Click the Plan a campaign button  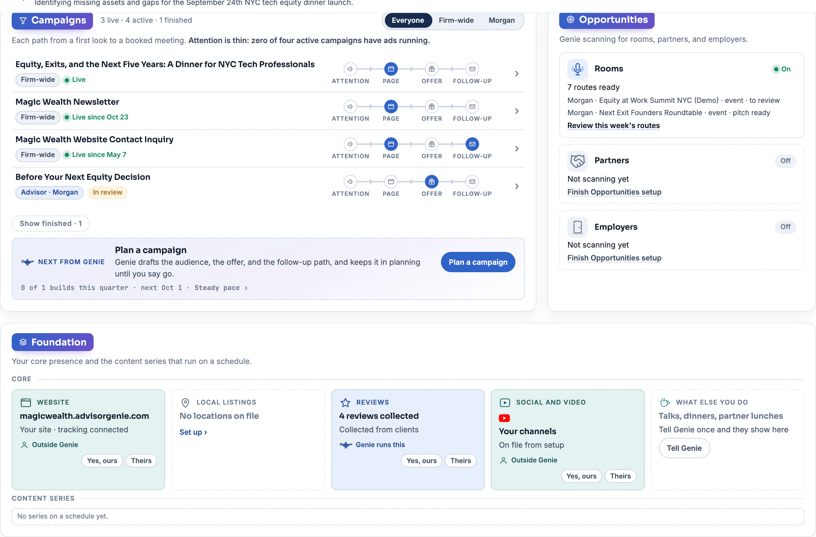click(x=478, y=262)
